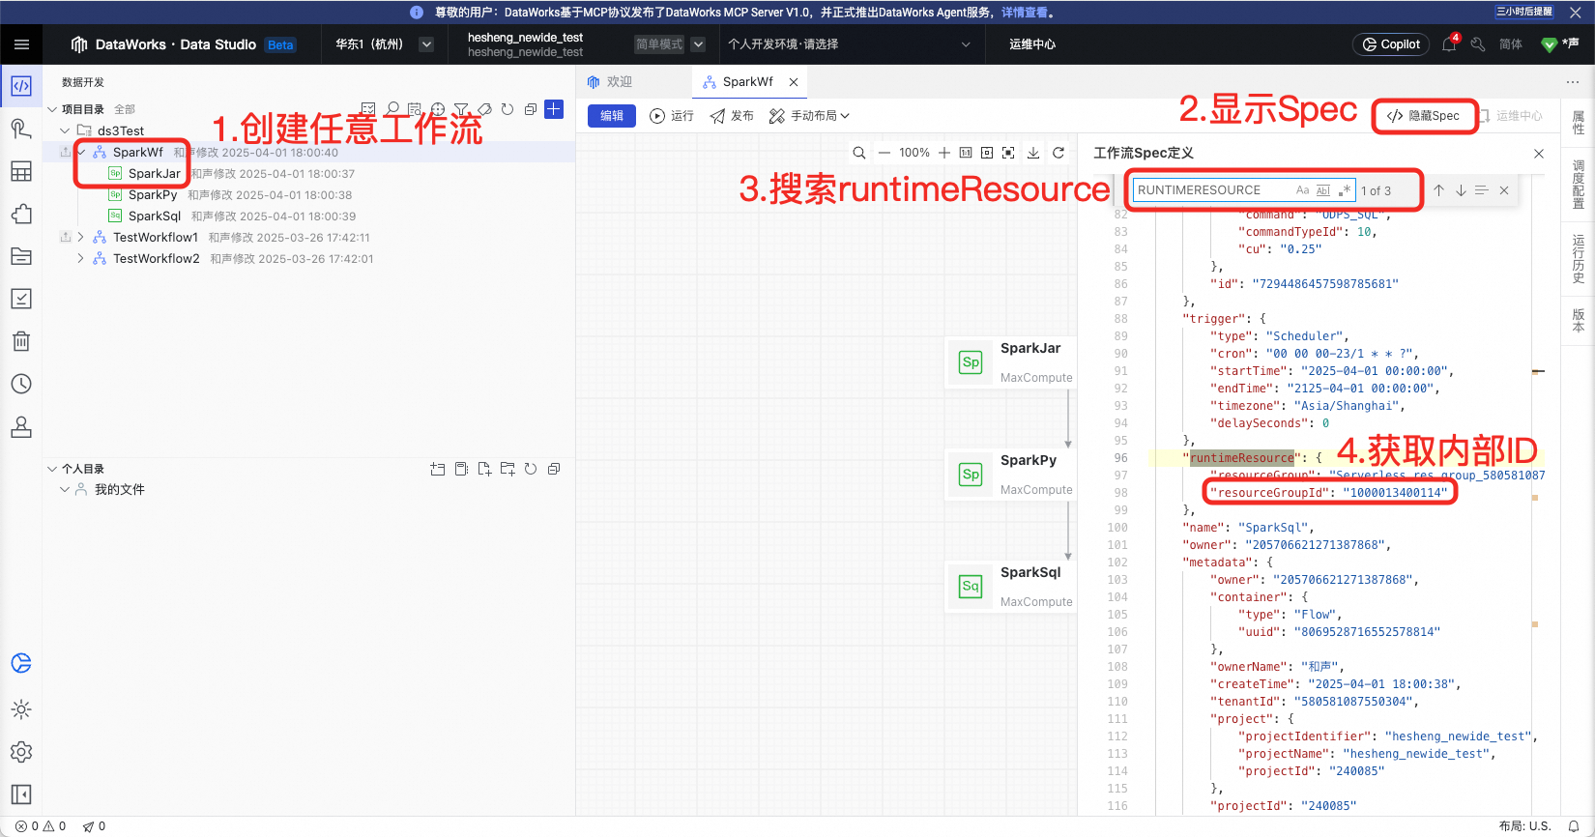Click the locate target icon in project directory
Image resolution: width=1595 pixels, height=837 pixels.
tap(438, 109)
